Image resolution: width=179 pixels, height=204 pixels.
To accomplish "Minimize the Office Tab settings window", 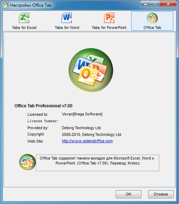I will (x=146, y=4).
